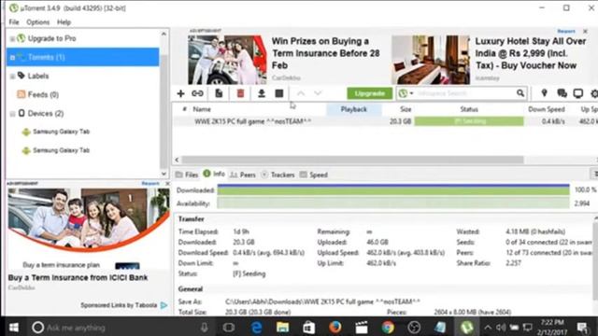
Task: Select Feeds (0) in sidebar
Action: 43,94
